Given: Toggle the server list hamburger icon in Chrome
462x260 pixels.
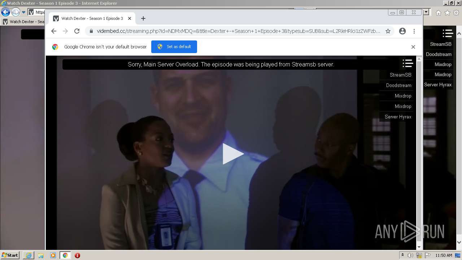Looking at the screenshot, I should (x=408, y=64).
